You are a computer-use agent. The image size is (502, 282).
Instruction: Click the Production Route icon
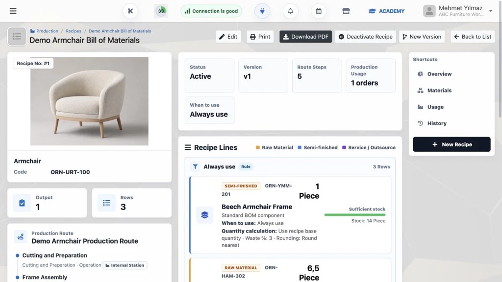(21, 237)
